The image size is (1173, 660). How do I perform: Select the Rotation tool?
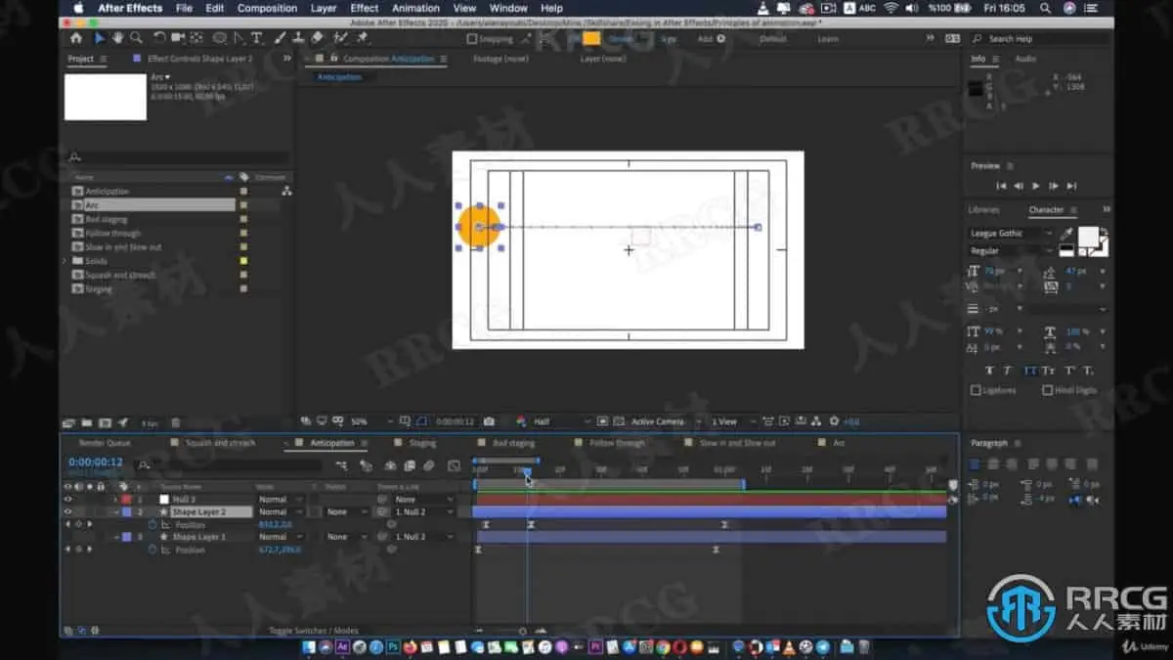coord(159,38)
